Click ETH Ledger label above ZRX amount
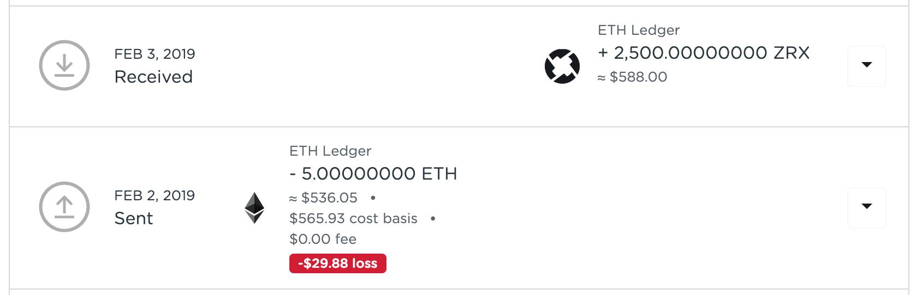This screenshot has width=916, height=295. [x=639, y=30]
